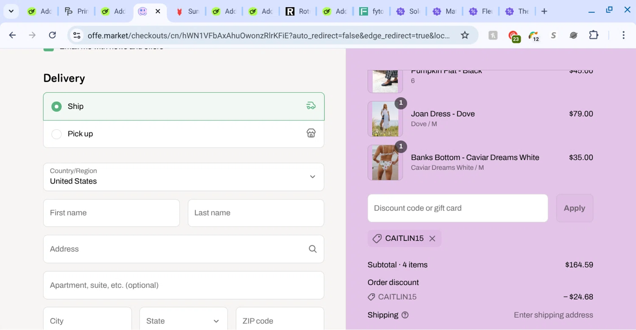Open the Pumpkin Flat product thumbnail
The height and width of the screenshot is (330, 636).
(385, 81)
